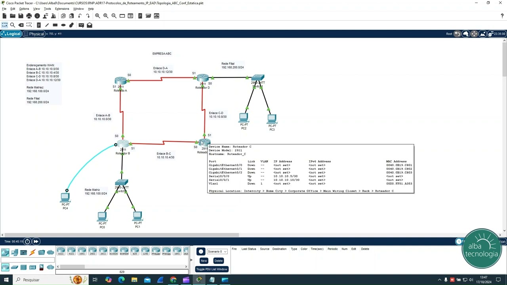Select the Place Note tool

point(39,25)
